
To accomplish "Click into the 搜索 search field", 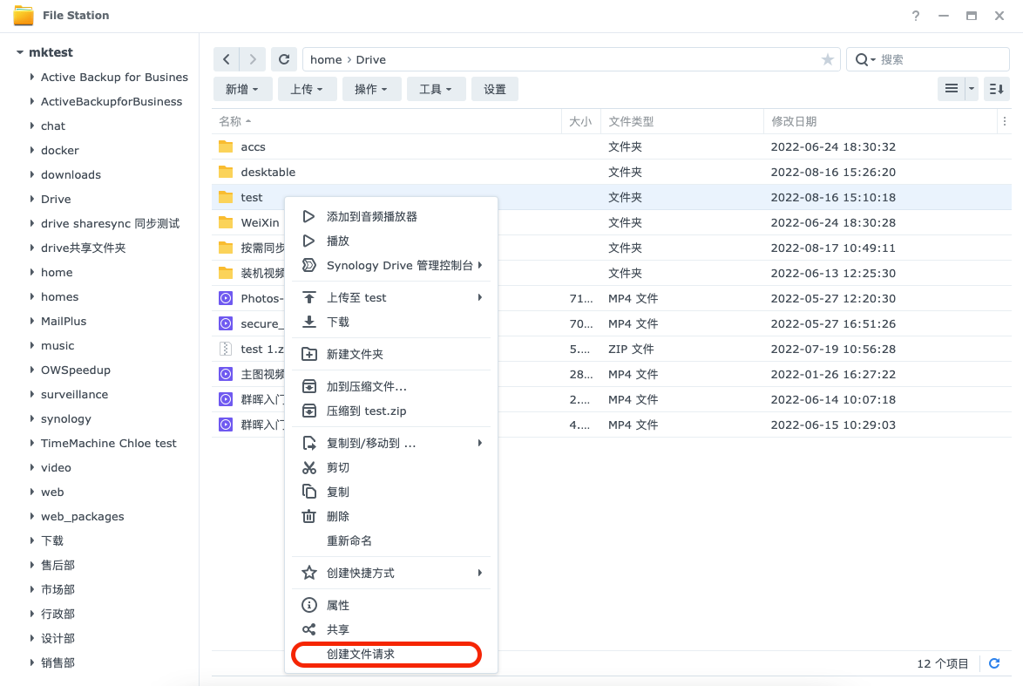I will tap(941, 59).
